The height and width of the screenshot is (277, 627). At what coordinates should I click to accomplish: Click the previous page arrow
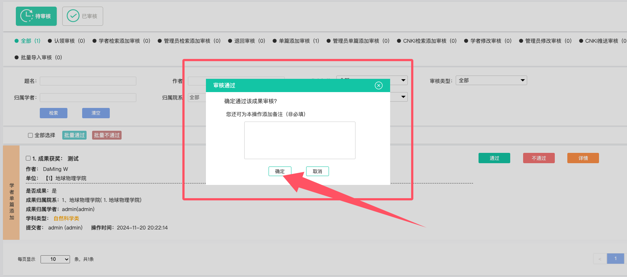[600, 259]
